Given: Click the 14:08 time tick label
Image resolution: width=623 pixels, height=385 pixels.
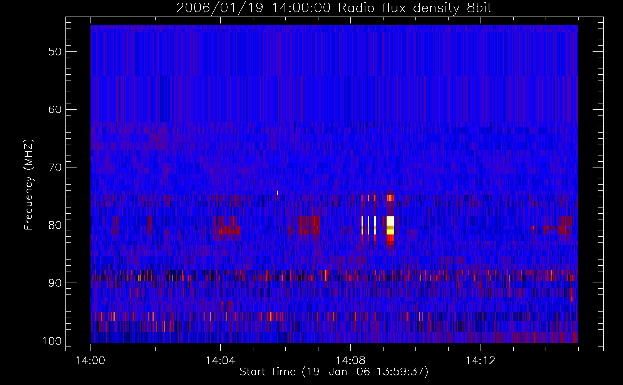Looking at the screenshot, I should point(350,361).
